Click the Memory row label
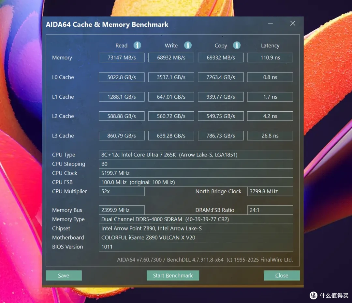 point(62,58)
